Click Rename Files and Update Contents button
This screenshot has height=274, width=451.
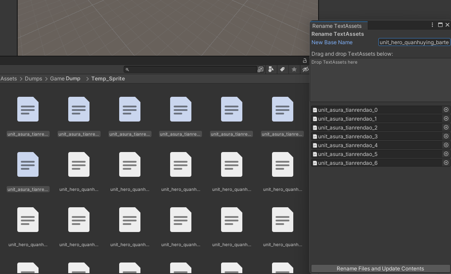coord(380,269)
